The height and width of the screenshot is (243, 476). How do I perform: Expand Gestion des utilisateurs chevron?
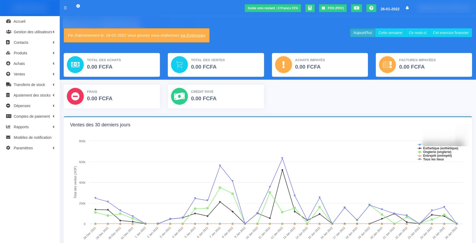point(54,32)
